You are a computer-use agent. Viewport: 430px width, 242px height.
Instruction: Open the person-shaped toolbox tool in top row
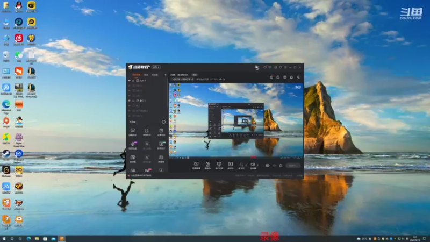click(x=147, y=132)
